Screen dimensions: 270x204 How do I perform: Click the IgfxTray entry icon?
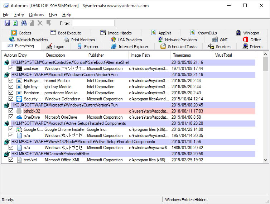click(x=19, y=87)
